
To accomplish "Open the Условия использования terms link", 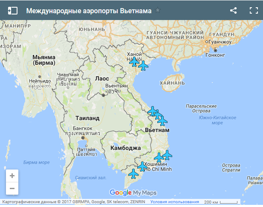I will tap(175, 202).
